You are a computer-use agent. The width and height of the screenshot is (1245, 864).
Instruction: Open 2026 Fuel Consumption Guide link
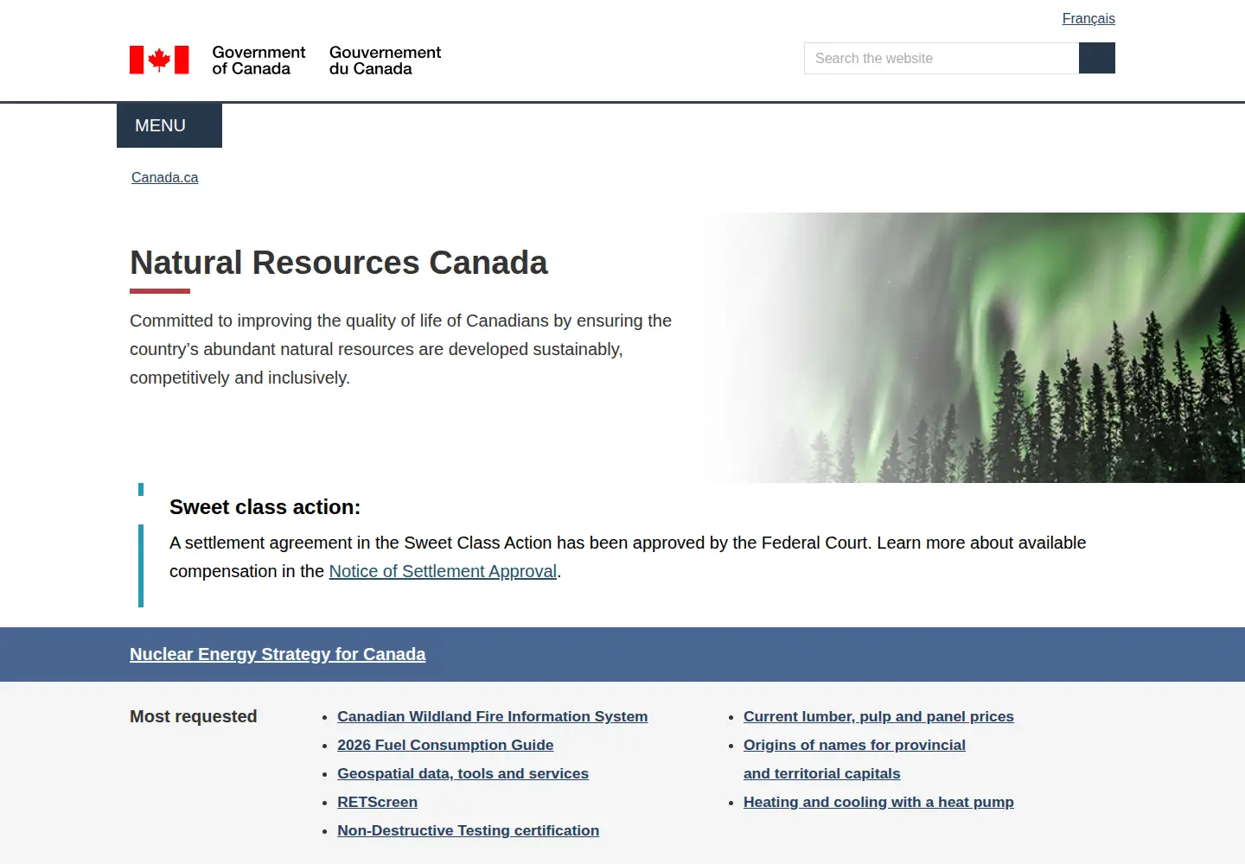tap(445, 745)
